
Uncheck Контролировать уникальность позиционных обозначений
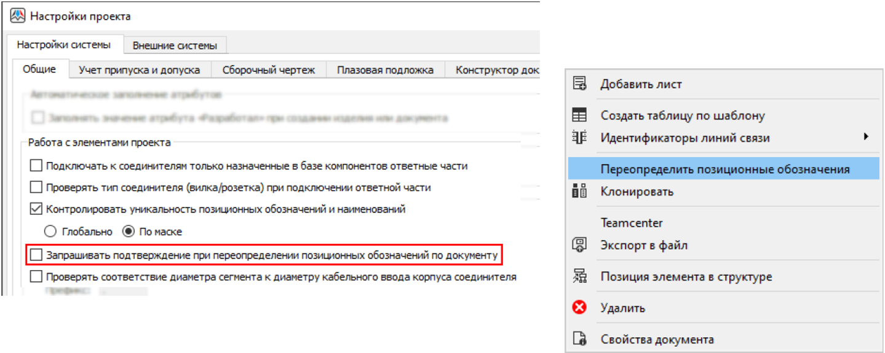coord(36,209)
